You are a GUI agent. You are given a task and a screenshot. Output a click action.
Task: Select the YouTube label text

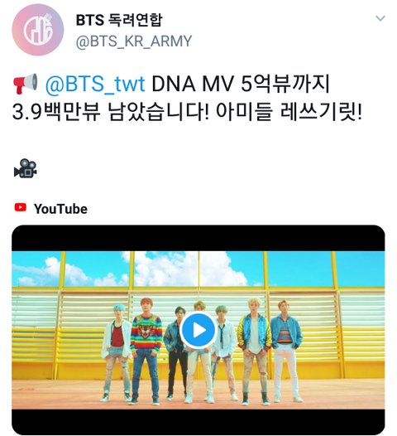pos(60,209)
